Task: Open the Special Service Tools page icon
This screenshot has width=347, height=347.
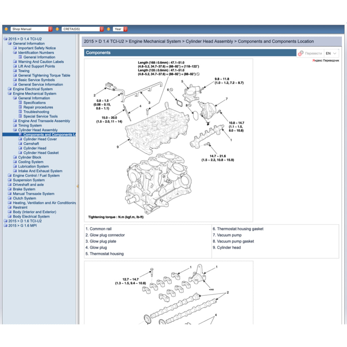Action: [x=20, y=116]
